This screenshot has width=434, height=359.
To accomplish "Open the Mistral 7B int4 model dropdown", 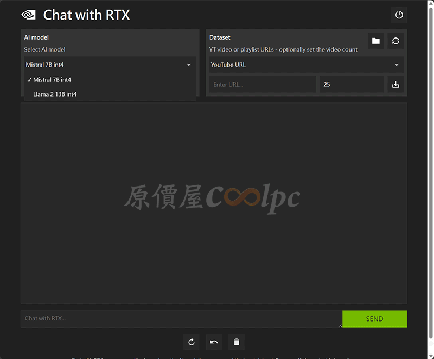I will click(x=110, y=65).
